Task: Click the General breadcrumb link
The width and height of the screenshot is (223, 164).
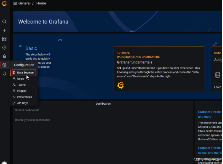Action: point(24,3)
